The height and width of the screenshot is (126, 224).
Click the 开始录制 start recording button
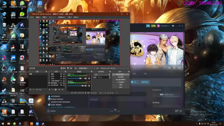tap(121, 77)
